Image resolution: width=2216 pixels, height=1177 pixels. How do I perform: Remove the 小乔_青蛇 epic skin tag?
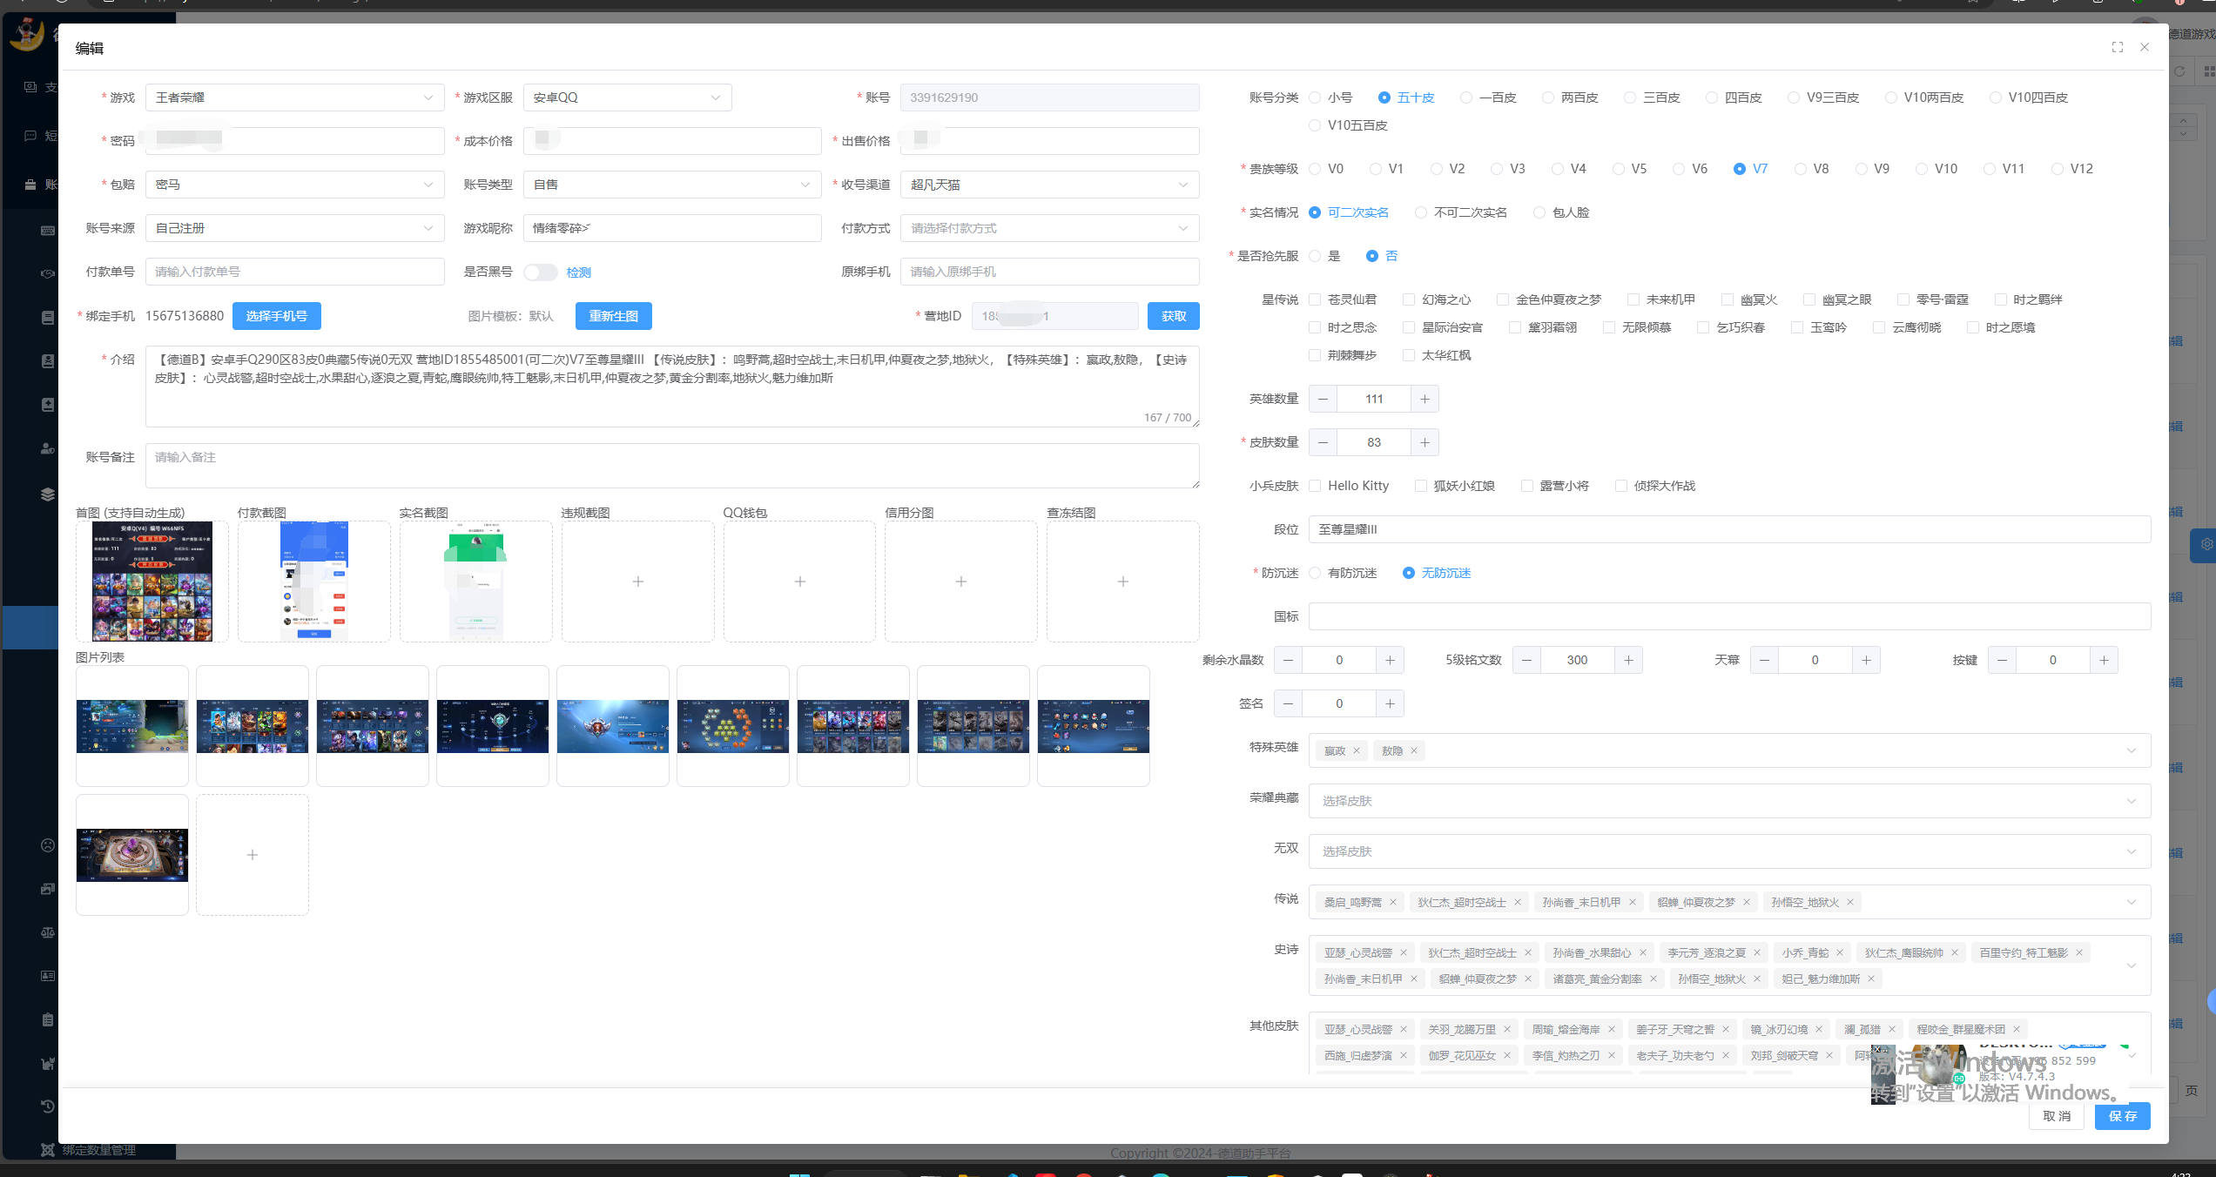coord(1840,952)
